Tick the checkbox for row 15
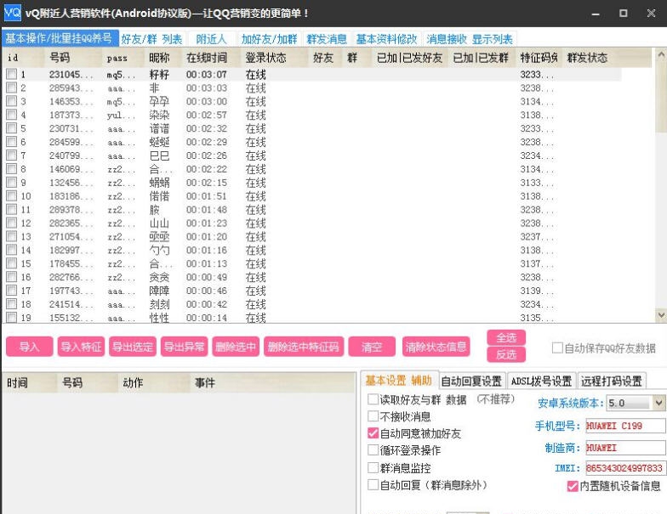Viewport: 667px width, 514px height. click(12, 263)
